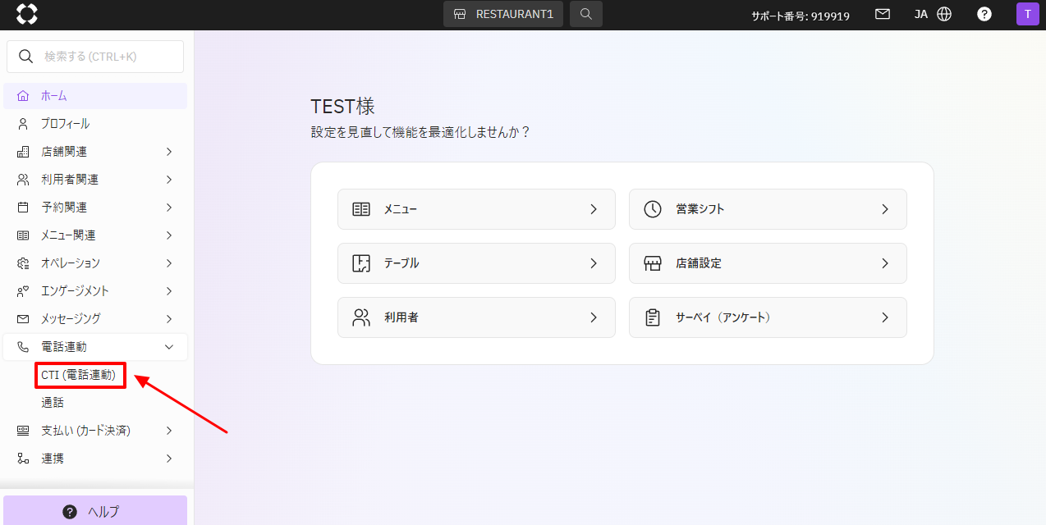This screenshot has width=1046, height=525.
Task: Click the magnifier search button in top bar
Action: pos(585,14)
